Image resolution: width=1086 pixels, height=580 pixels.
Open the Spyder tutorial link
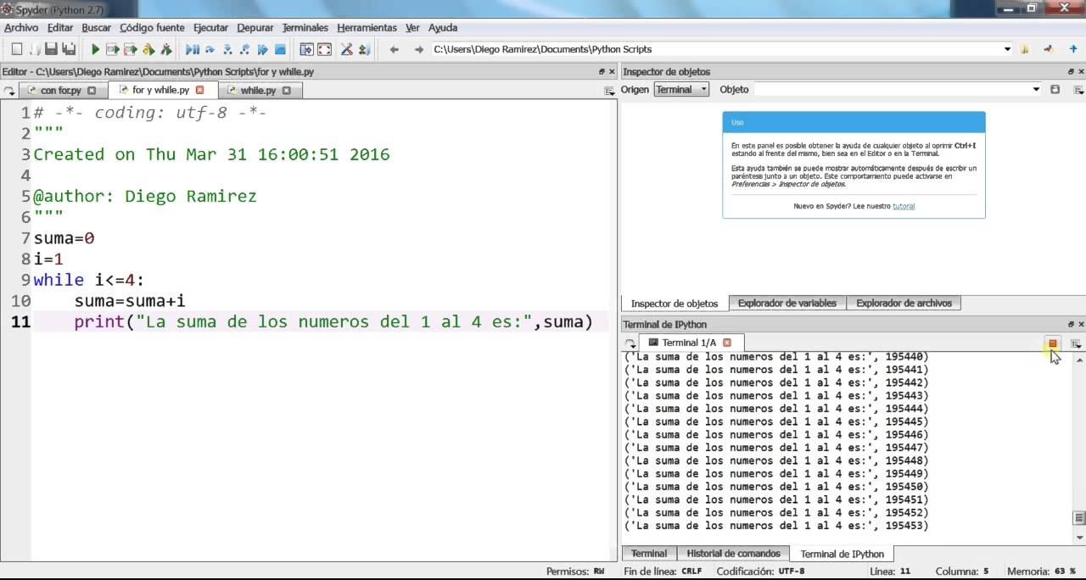[904, 206]
